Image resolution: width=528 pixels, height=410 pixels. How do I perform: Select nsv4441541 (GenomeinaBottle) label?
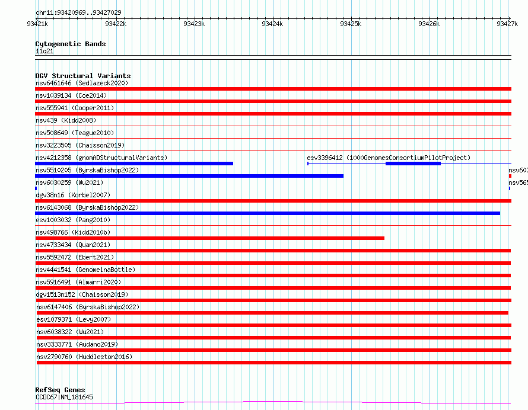(85, 270)
